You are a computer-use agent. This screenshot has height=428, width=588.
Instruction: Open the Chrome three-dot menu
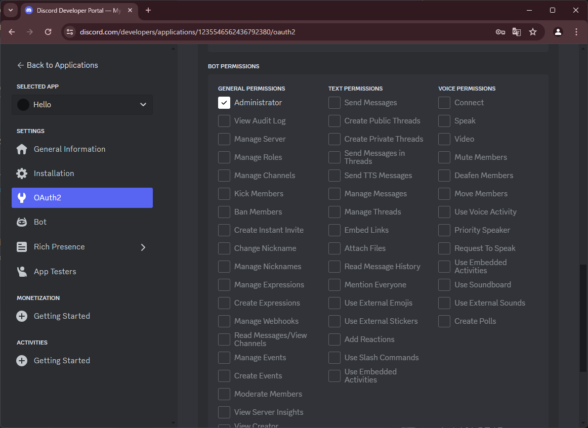coord(576,31)
